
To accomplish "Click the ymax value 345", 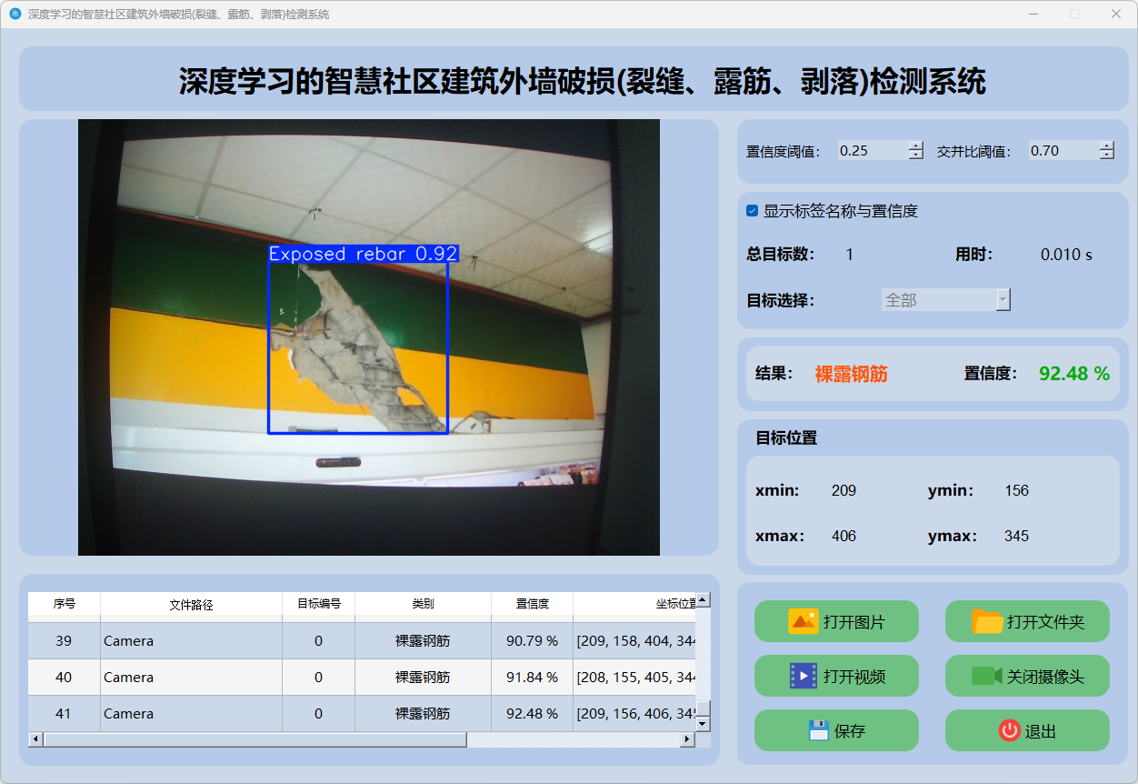I will 1017,537.
